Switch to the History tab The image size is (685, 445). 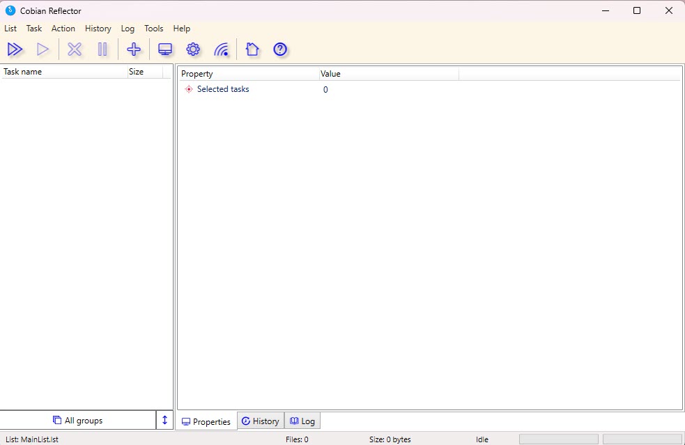click(x=261, y=421)
